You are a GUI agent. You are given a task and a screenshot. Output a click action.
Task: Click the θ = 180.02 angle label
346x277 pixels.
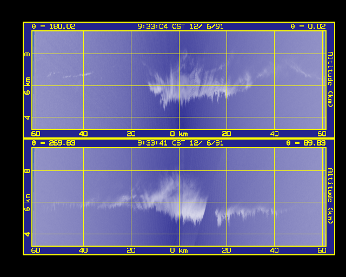coord(54,27)
